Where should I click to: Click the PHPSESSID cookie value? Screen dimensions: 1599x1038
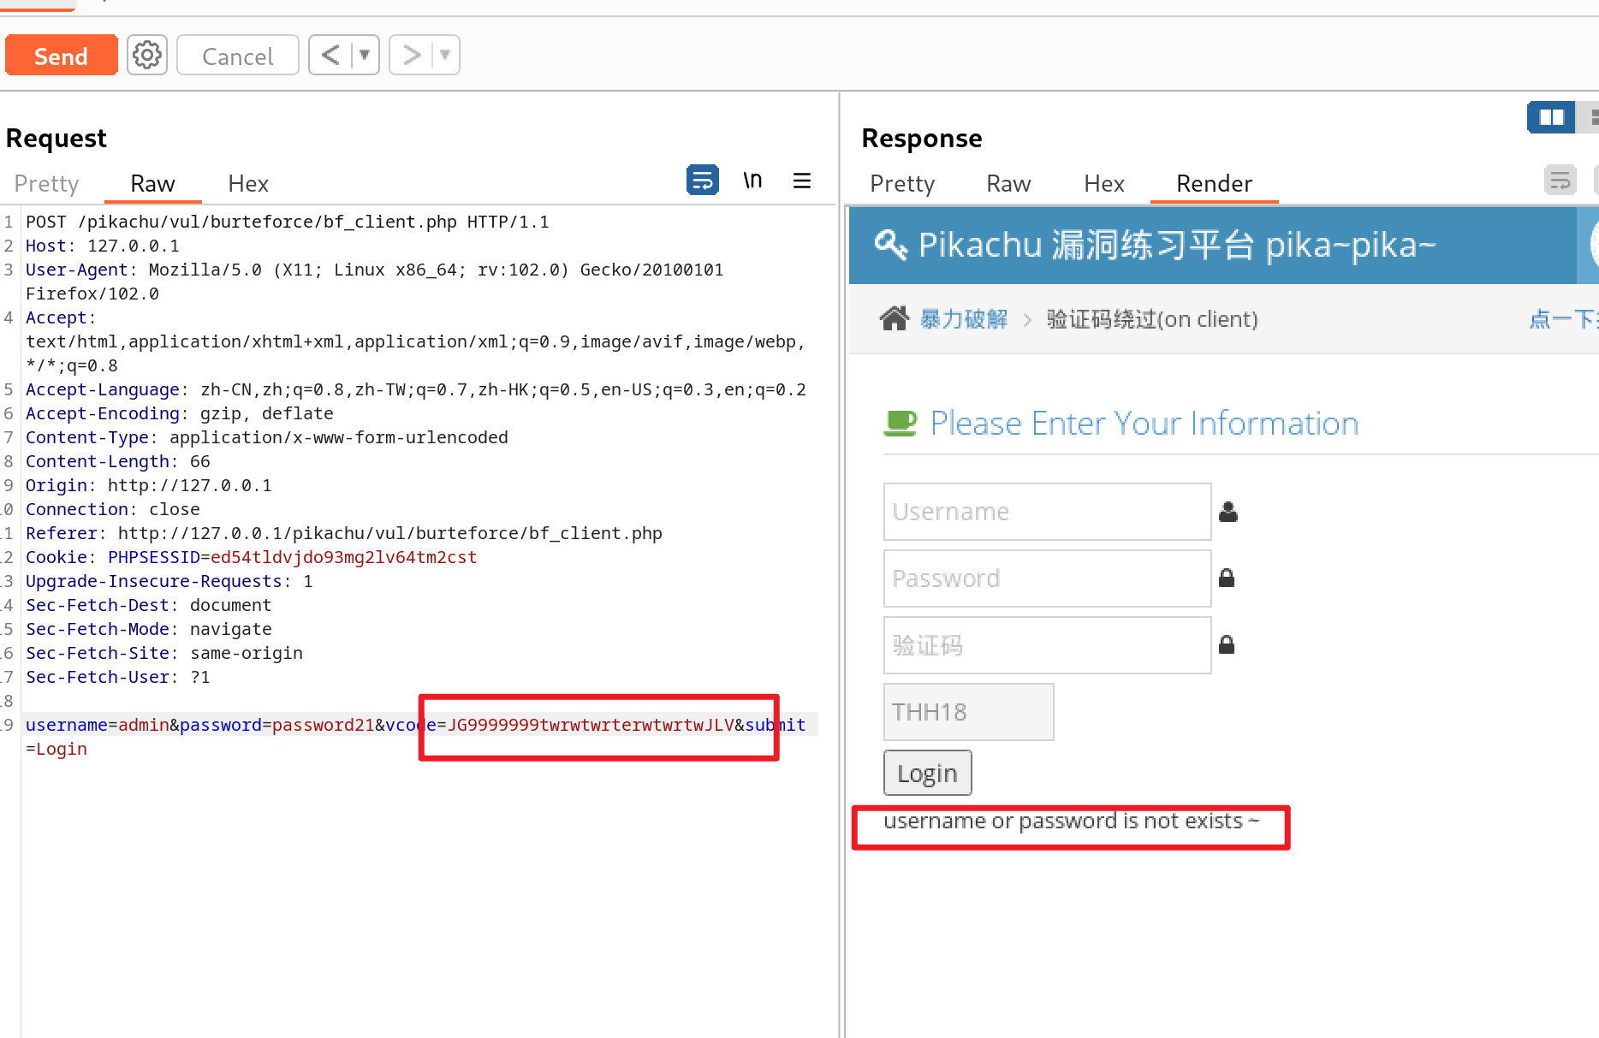343,557
